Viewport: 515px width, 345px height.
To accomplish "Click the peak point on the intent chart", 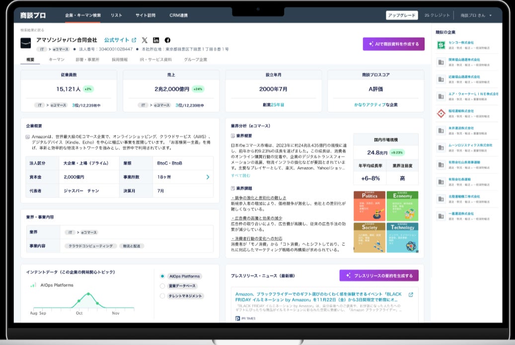I will click(x=88, y=294).
